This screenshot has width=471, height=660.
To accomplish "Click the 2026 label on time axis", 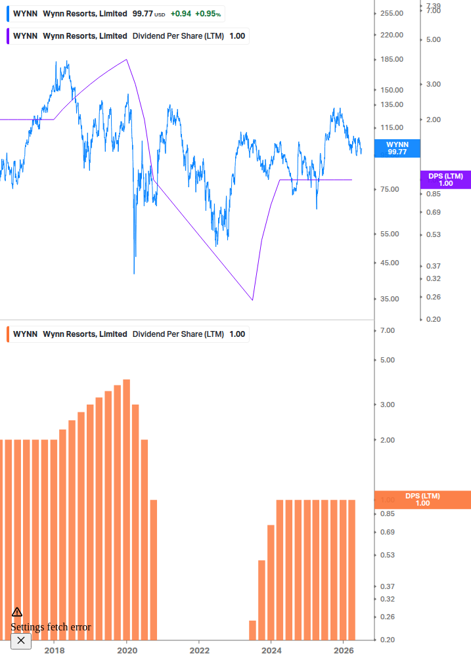I will pyautogui.click(x=344, y=650).
